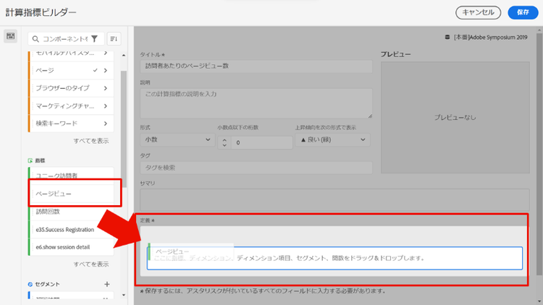The width and height of the screenshot is (543, 305).
Task: Click the plus icon next to セグメント
Action: pos(107,284)
